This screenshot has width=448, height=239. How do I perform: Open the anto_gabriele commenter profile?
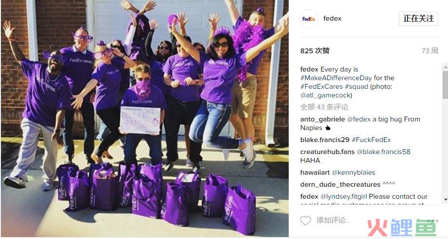tap(322, 119)
